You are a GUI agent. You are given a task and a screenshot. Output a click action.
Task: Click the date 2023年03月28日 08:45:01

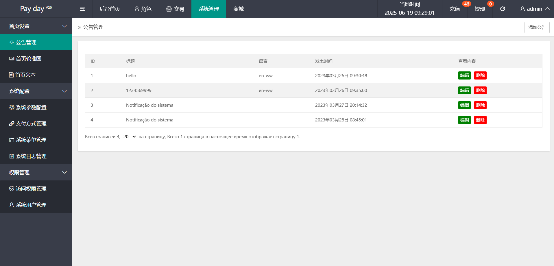tap(341, 120)
